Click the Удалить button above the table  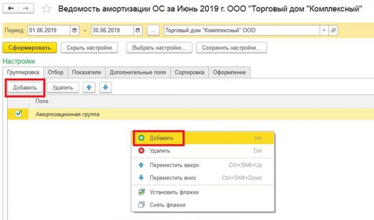pos(63,87)
